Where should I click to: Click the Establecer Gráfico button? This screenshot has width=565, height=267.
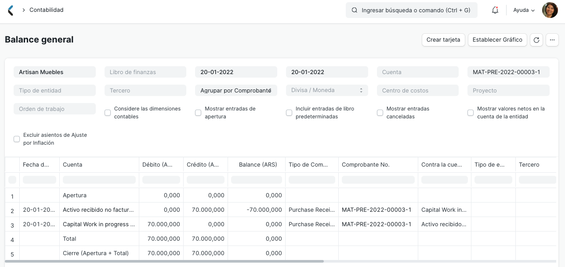tap(497, 40)
